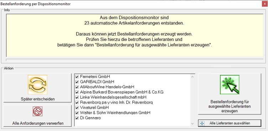The width and height of the screenshot is (268, 131).
Task: Click the blue plus icon
Action: (202, 123)
